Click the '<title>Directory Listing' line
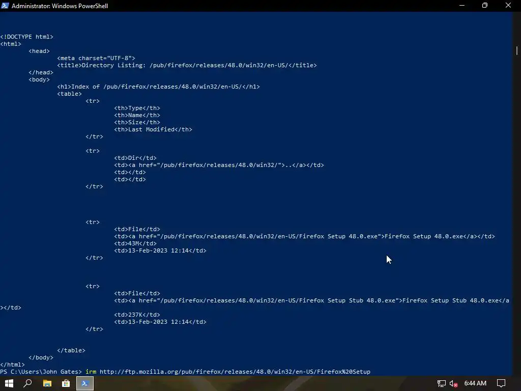 point(187,65)
